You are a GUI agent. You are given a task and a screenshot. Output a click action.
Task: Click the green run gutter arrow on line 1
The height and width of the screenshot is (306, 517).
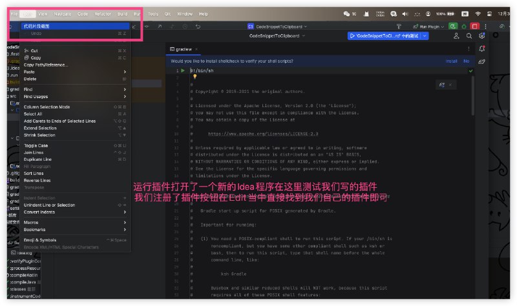(x=183, y=70)
